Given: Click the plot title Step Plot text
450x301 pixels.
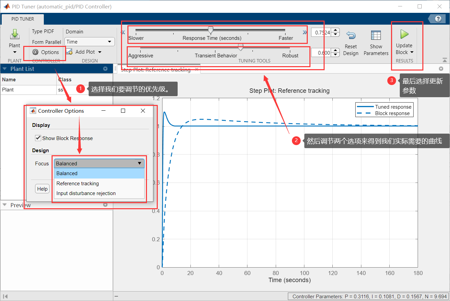Looking at the screenshot, I should click(x=290, y=90).
